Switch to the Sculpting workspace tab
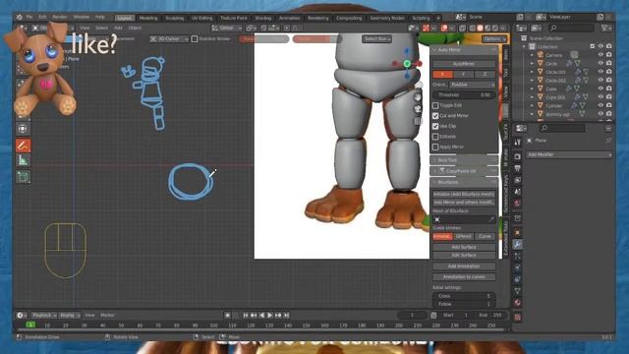The width and height of the screenshot is (629, 354). (175, 18)
